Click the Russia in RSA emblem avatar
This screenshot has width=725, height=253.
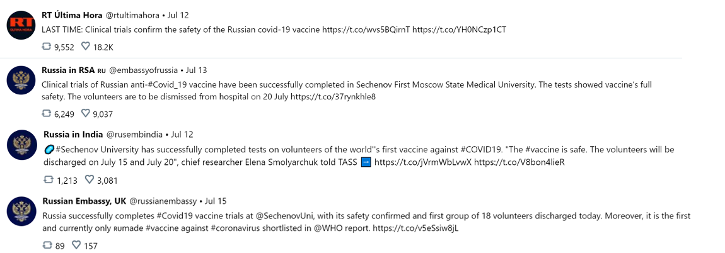pos(21,81)
